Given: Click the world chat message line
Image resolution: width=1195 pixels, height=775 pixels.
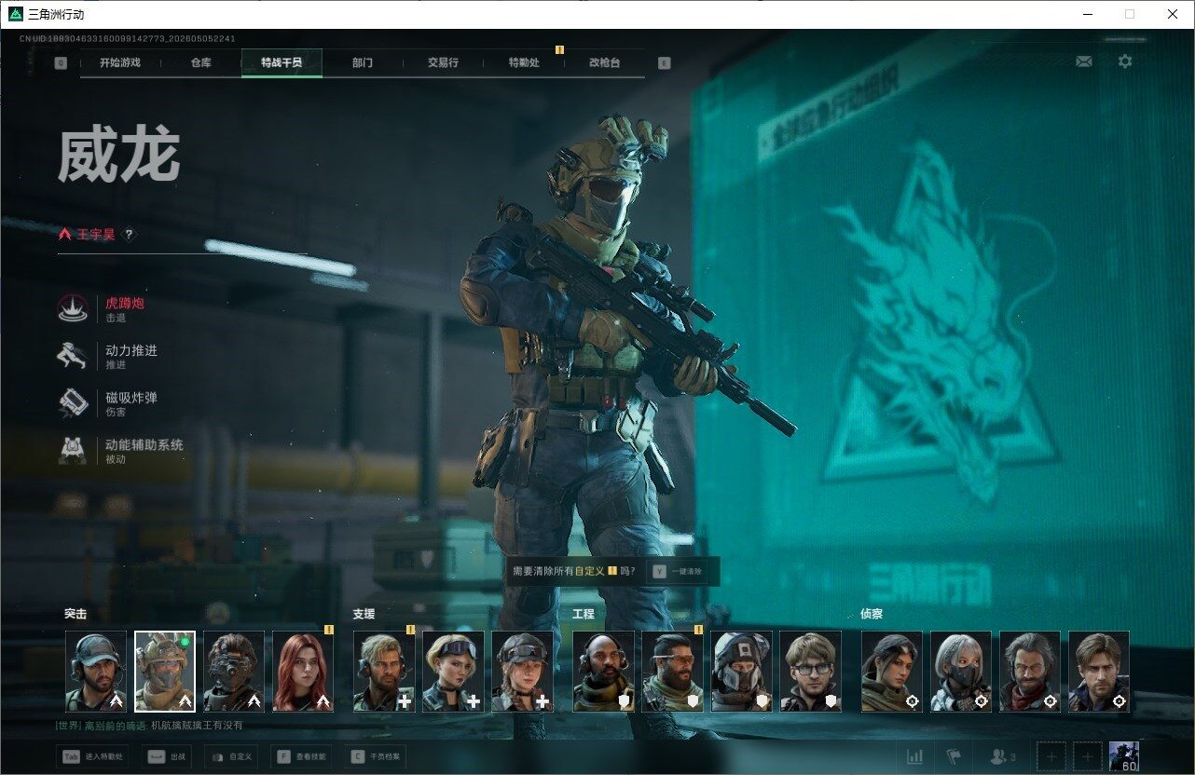Looking at the screenshot, I should [148, 725].
